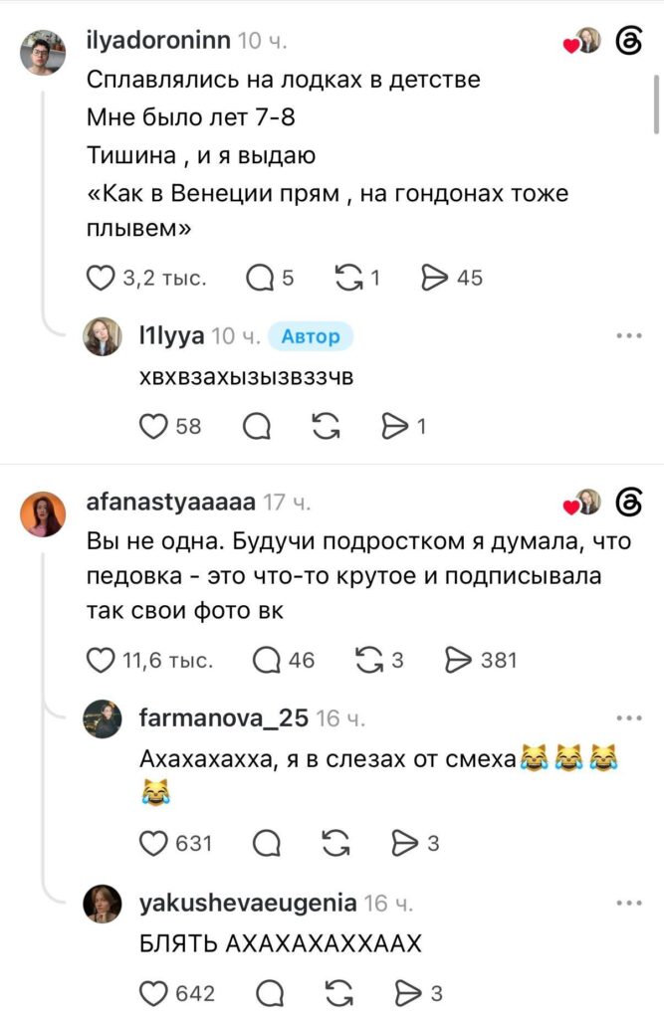Open the ilyadoroninn username profile link
664x1019 pixels.
[x=158, y=40]
